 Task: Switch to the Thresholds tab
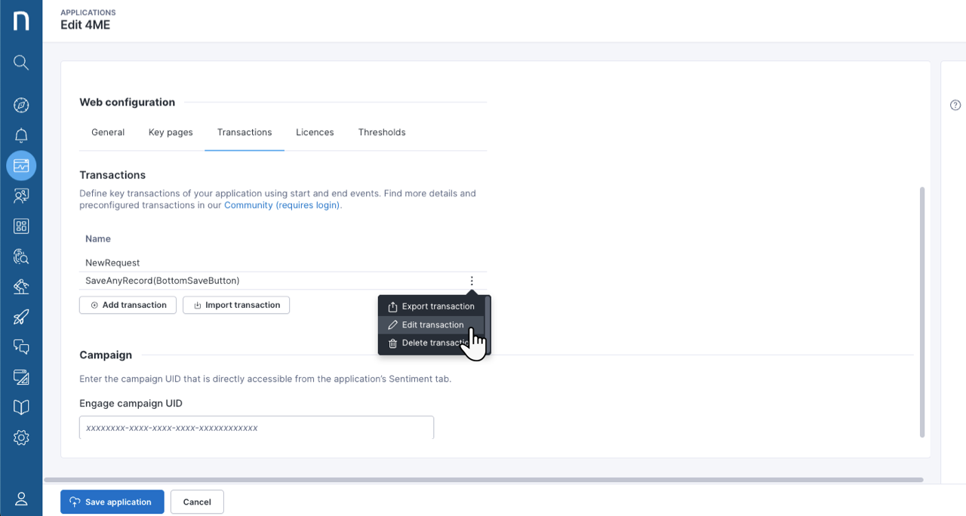pos(382,132)
